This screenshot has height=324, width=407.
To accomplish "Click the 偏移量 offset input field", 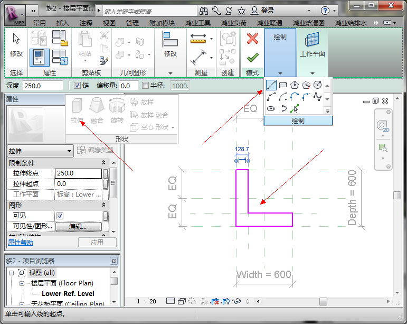I will (x=128, y=86).
